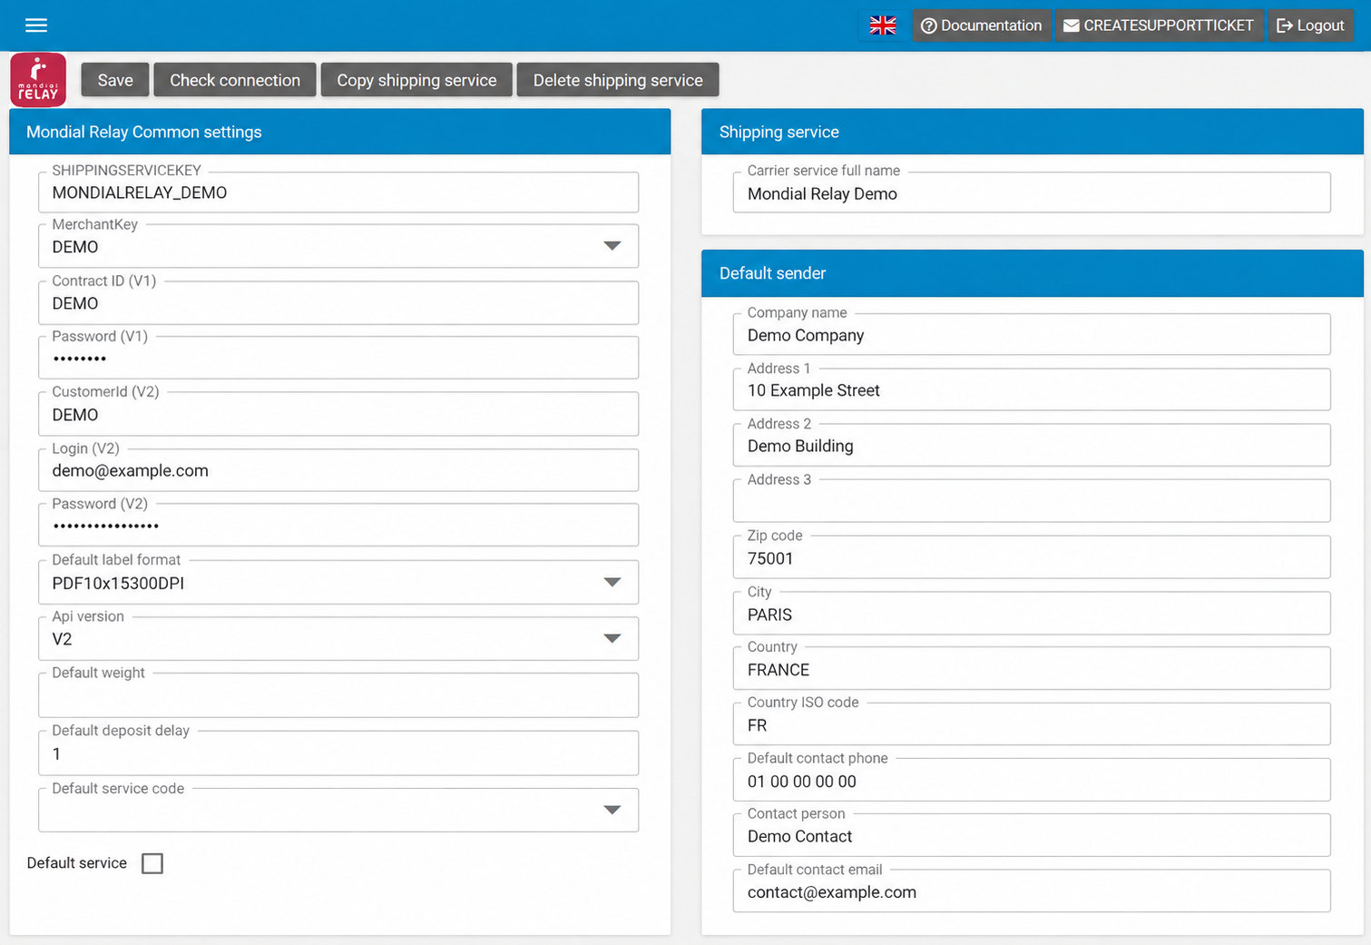Create a support ticket
This screenshot has width=1371, height=945.
click(1159, 25)
